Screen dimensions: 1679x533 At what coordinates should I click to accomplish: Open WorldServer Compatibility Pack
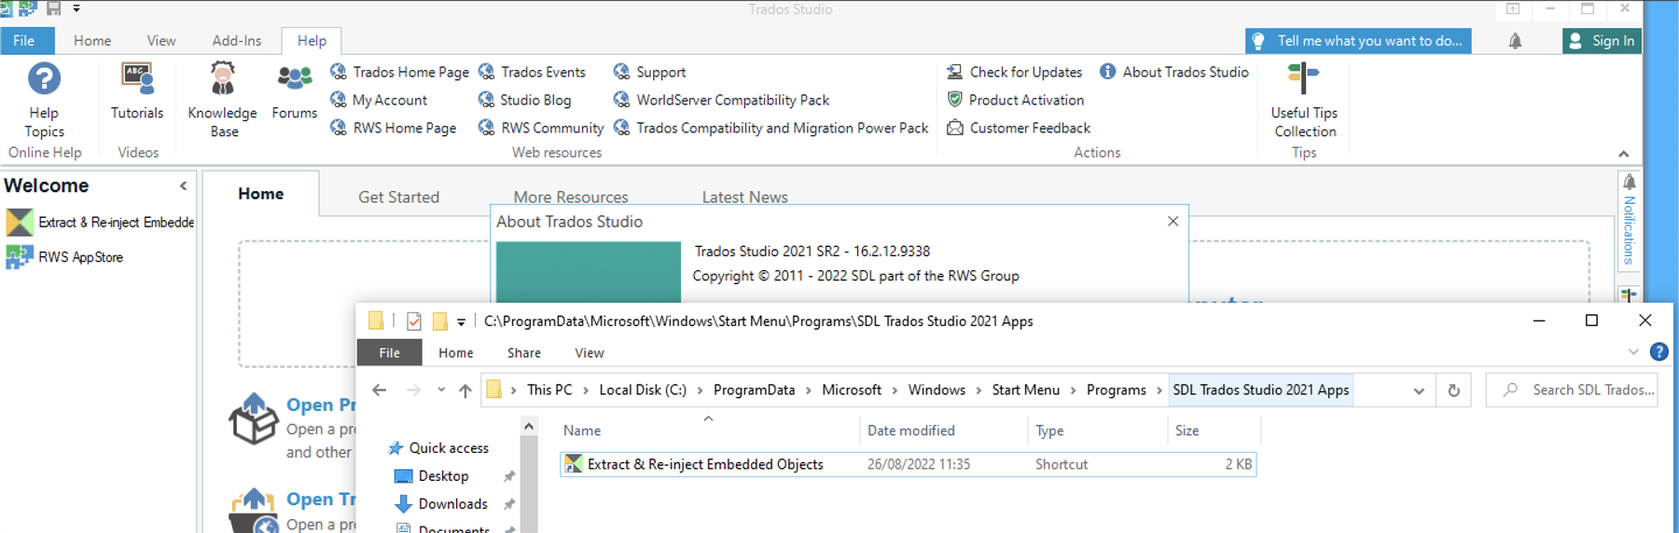[721, 100]
